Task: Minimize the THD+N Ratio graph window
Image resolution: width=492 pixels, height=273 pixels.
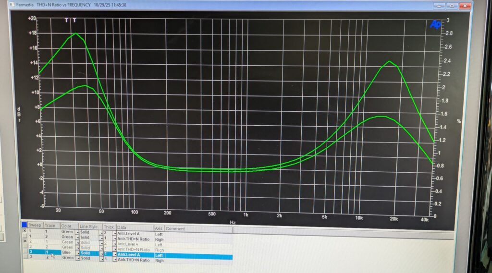Action: [x=439, y=6]
